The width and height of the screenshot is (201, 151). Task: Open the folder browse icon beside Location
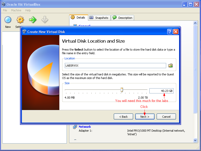pos(170,66)
